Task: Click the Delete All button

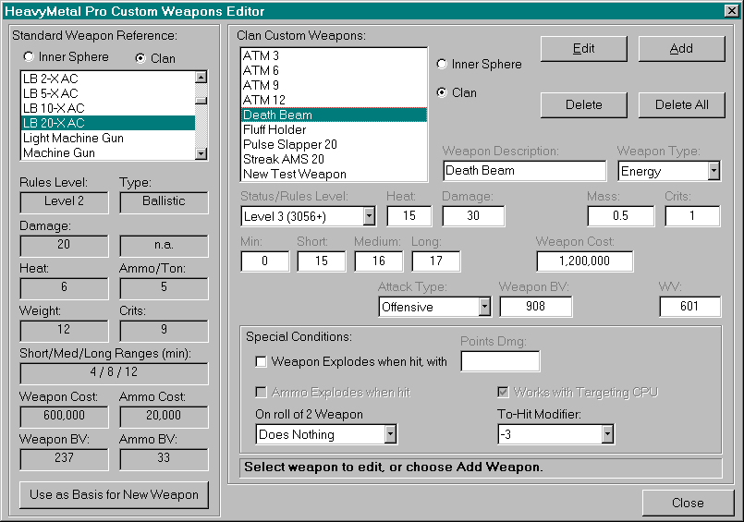Action: coord(681,104)
